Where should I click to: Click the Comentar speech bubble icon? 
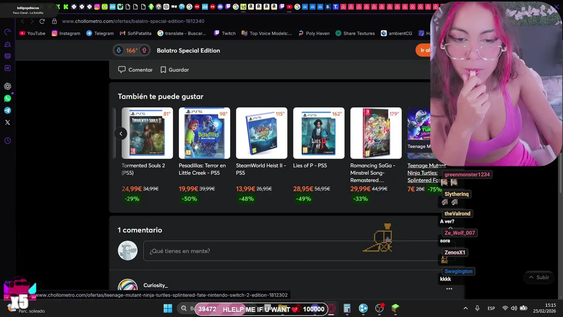pos(122,70)
